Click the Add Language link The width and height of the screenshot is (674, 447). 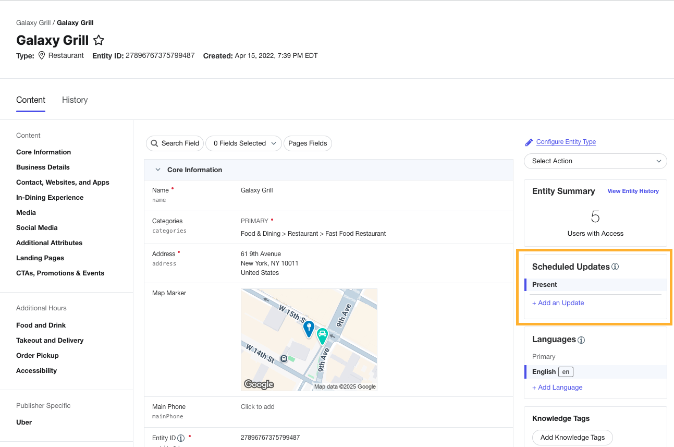coord(557,388)
